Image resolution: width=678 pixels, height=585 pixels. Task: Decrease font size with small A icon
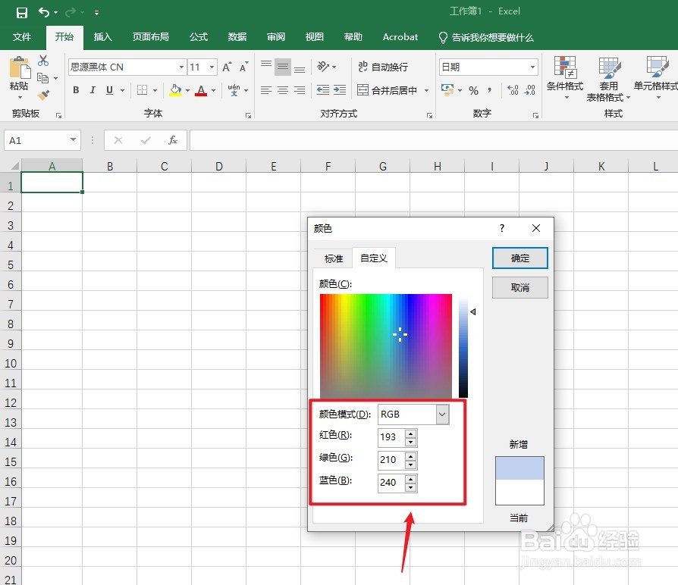(244, 67)
